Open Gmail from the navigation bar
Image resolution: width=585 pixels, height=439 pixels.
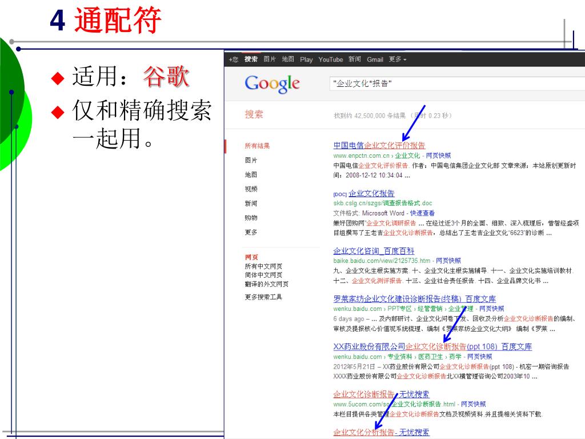(x=375, y=59)
